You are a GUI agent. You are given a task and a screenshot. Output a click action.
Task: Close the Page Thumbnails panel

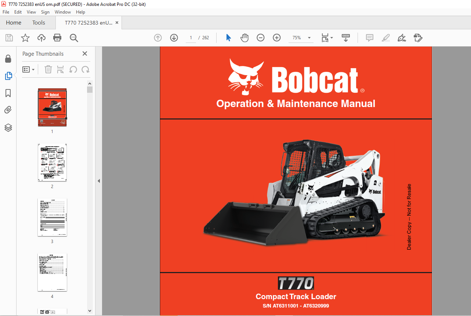coord(85,54)
